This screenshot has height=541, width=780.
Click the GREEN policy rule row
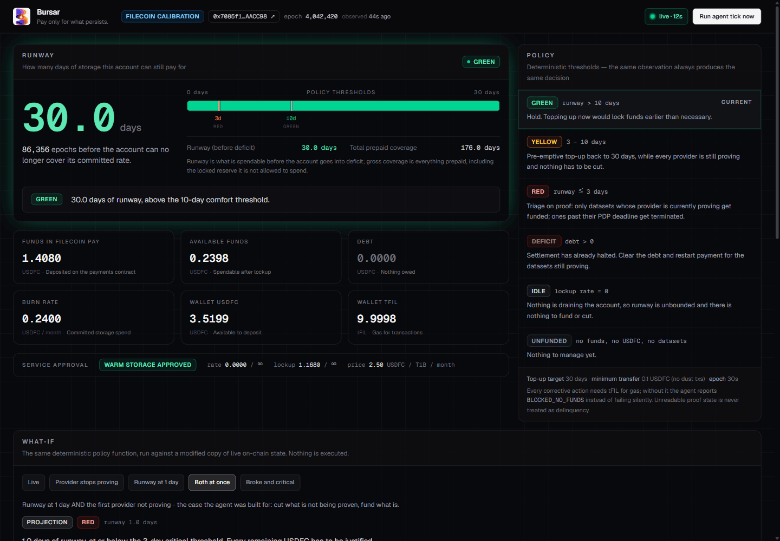pyautogui.click(x=639, y=109)
